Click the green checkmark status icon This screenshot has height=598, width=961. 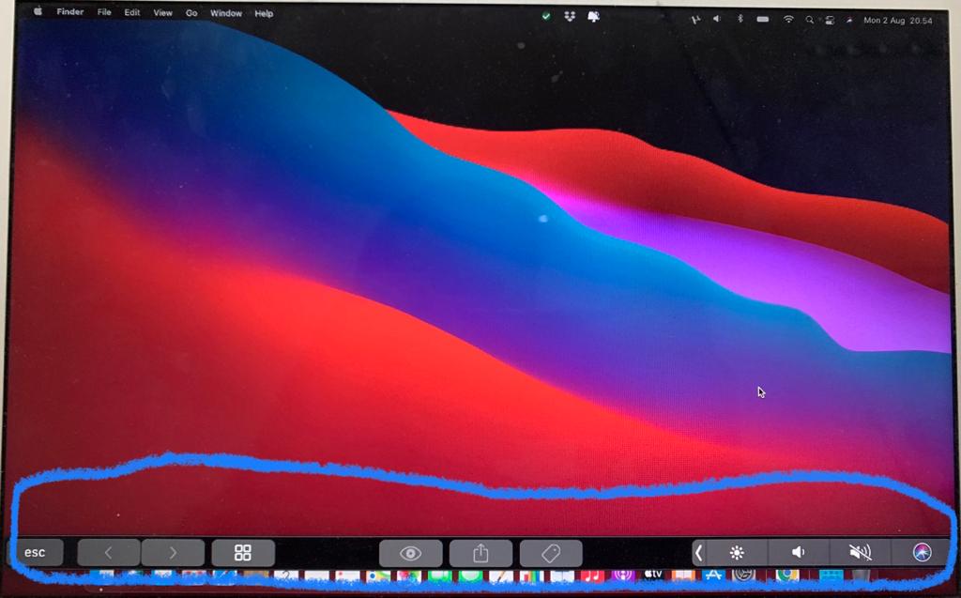[546, 17]
